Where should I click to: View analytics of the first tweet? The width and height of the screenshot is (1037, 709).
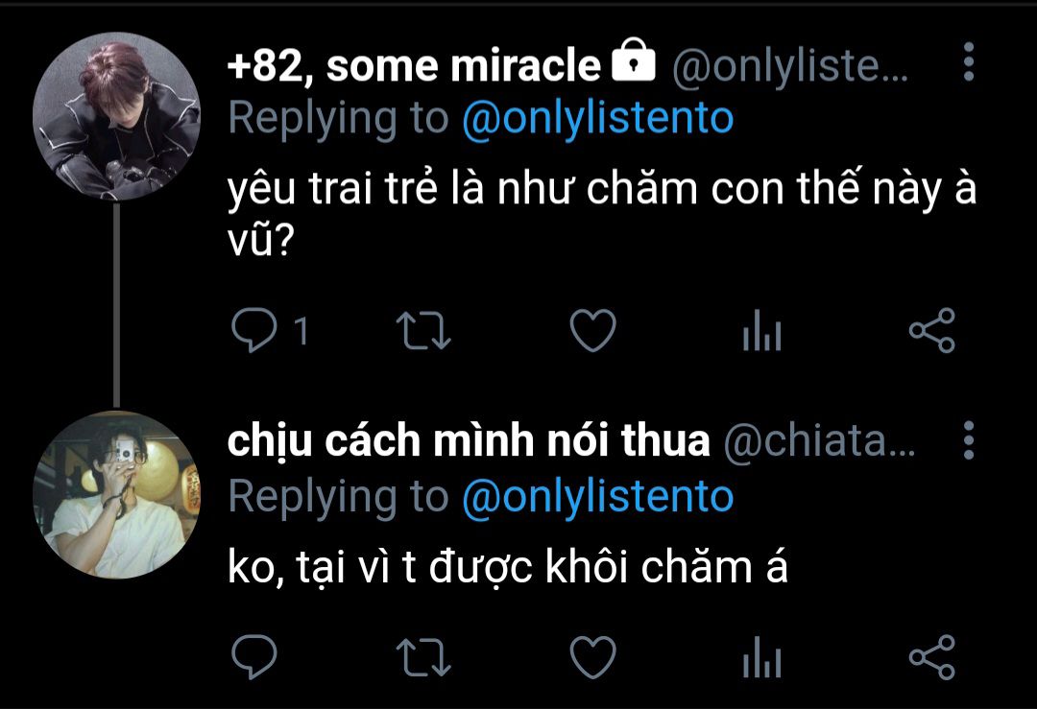[x=761, y=330]
